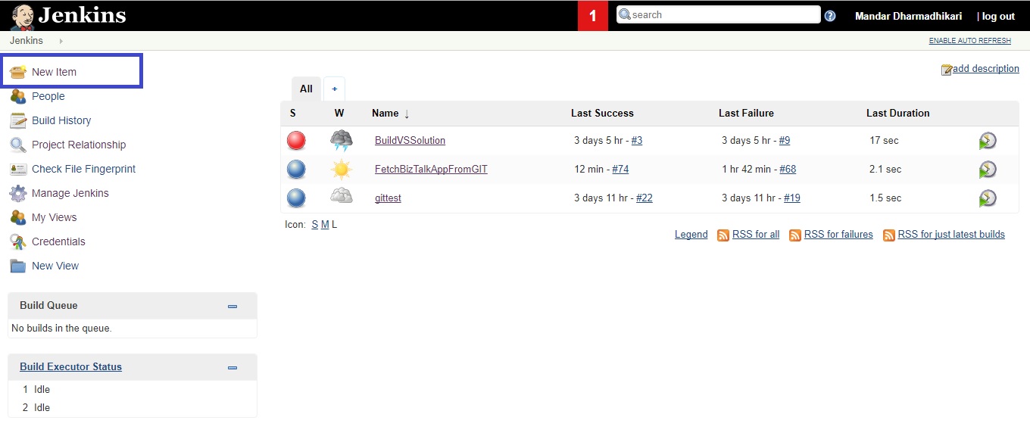Click the My Views icon
Viewport: 1030px width, 433px height.
coord(18,217)
